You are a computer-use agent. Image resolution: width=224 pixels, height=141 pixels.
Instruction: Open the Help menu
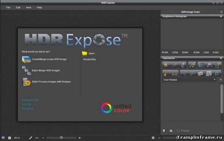click(x=39, y=7)
